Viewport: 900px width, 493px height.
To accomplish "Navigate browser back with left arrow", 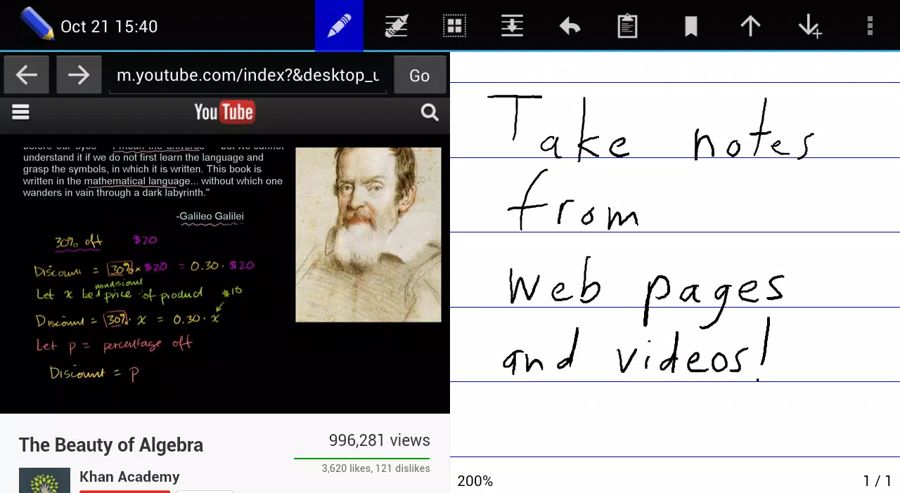I will [x=26, y=74].
